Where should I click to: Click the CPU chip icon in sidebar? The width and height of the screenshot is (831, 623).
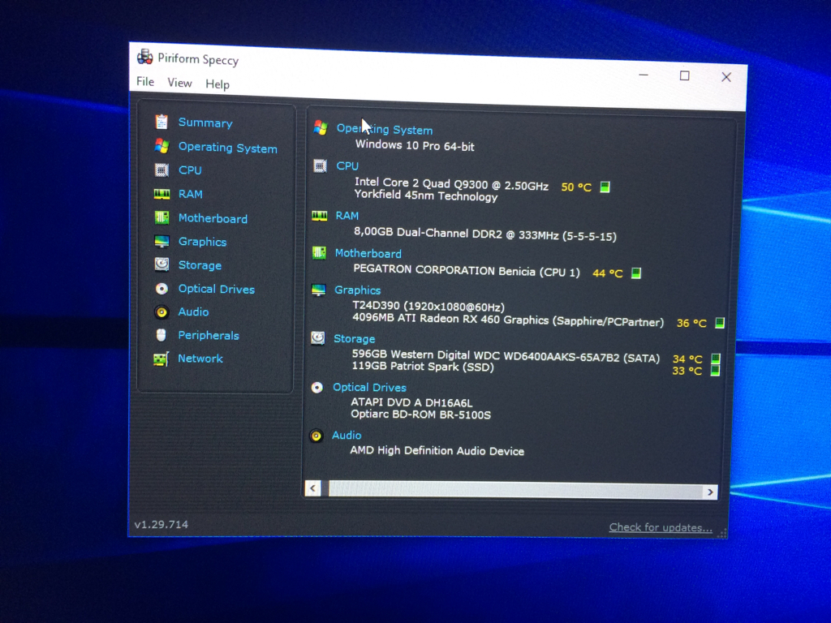click(x=161, y=170)
